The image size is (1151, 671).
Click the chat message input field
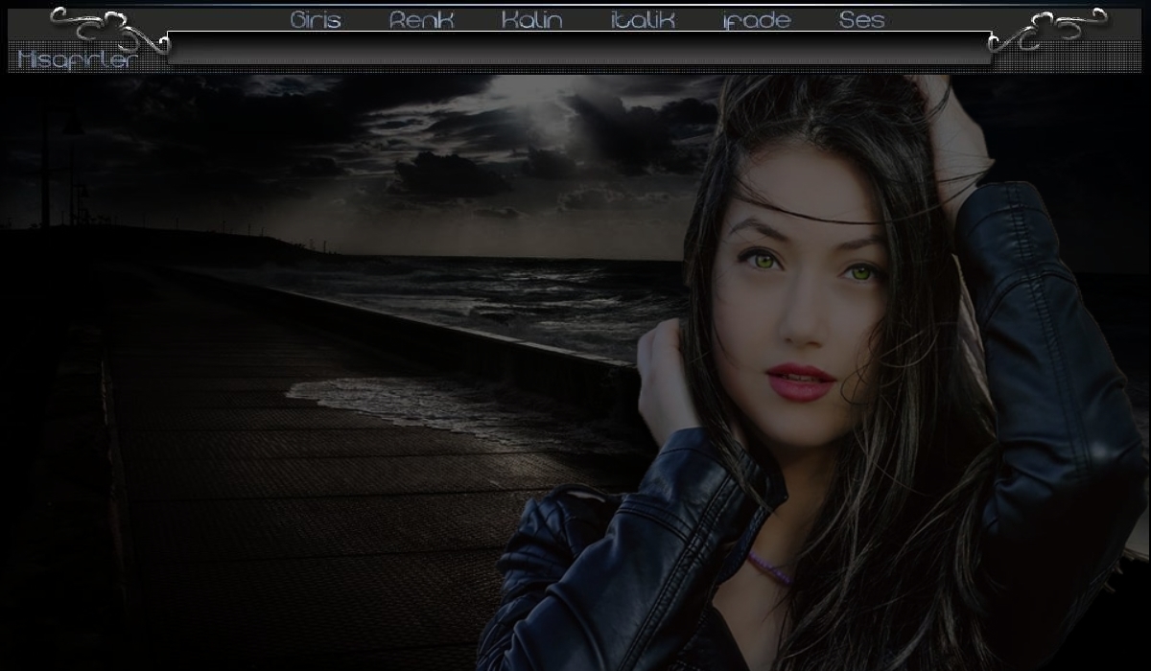(x=579, y=48)
